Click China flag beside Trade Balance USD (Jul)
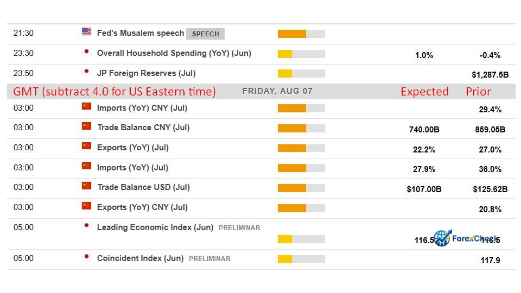 tap(86, 186)
